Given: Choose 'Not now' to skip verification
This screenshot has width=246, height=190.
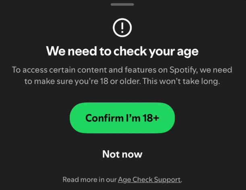Looking at the screenshot, I should point(122,154).
